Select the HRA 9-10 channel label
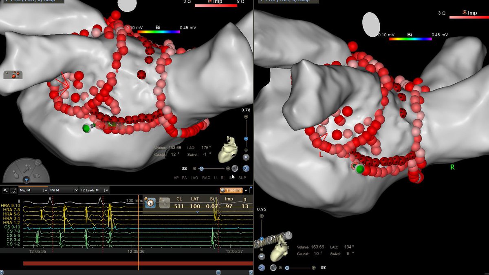The image size is (489, 275). pyautogui.click(x=11, y=205)
